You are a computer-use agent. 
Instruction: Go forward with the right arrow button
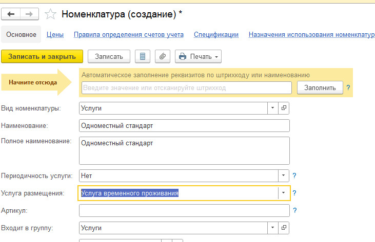pos(29,14)
